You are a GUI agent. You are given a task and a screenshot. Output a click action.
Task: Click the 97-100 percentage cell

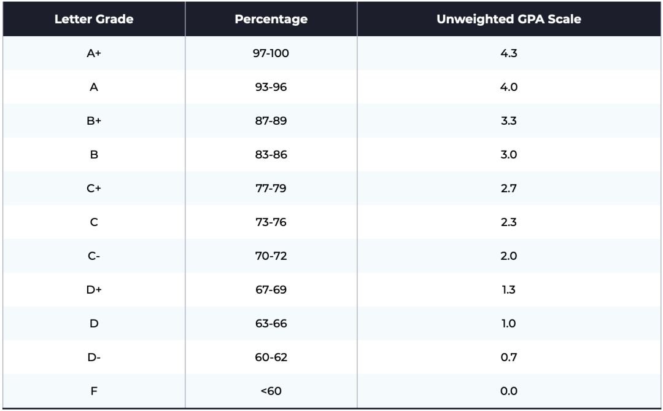tap(271, 53)
